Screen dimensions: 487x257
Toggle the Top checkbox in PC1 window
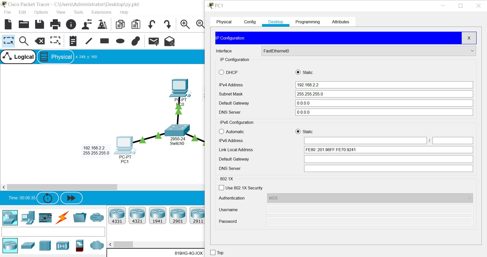(213, 253)
